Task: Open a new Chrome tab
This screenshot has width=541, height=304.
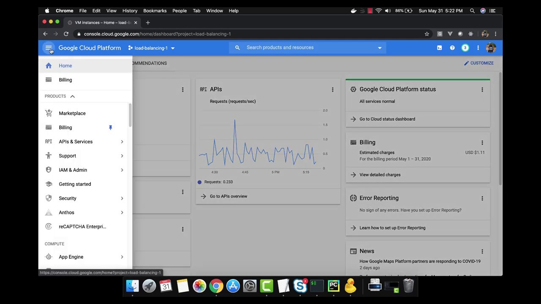Action: (148, 22)
